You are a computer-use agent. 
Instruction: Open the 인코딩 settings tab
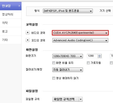point(11,6)
